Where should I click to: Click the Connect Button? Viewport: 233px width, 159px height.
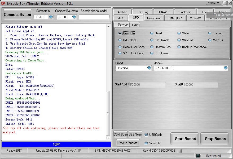coord(17,15)
